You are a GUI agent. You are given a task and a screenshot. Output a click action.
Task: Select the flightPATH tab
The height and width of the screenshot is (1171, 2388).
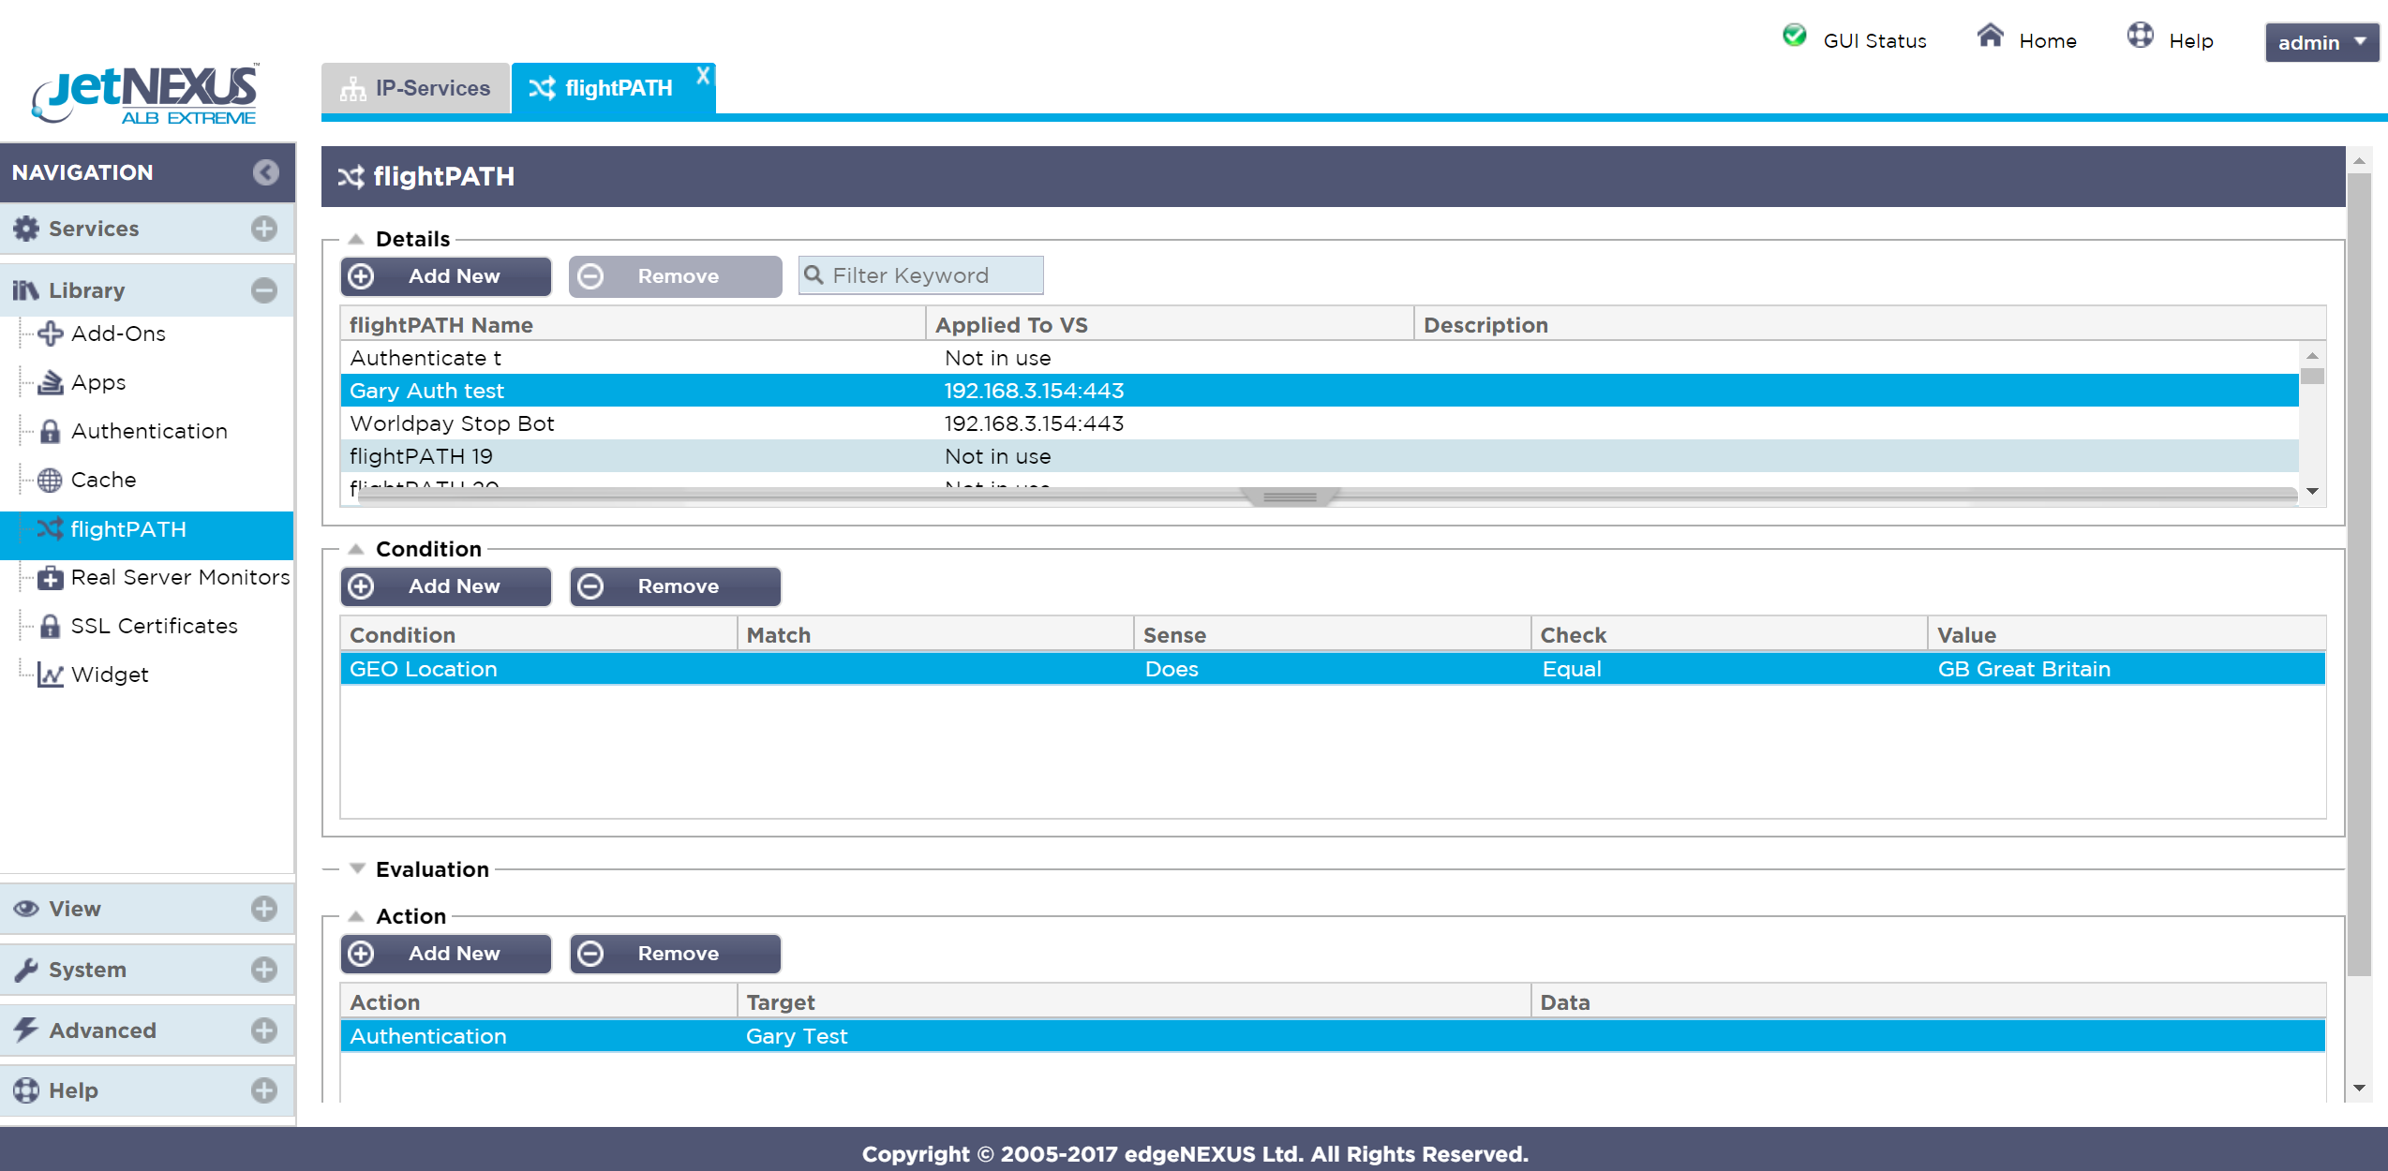(613, 89)
